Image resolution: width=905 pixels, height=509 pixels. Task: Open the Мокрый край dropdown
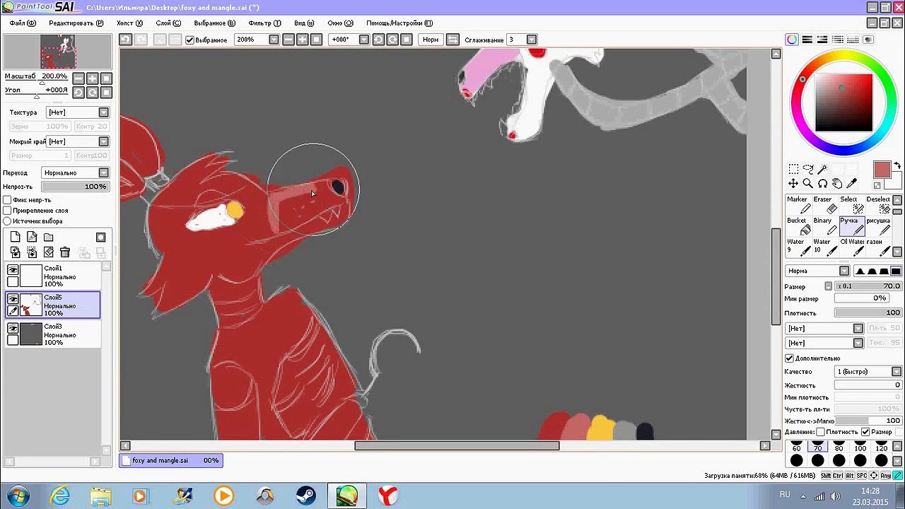click(78, 141)
